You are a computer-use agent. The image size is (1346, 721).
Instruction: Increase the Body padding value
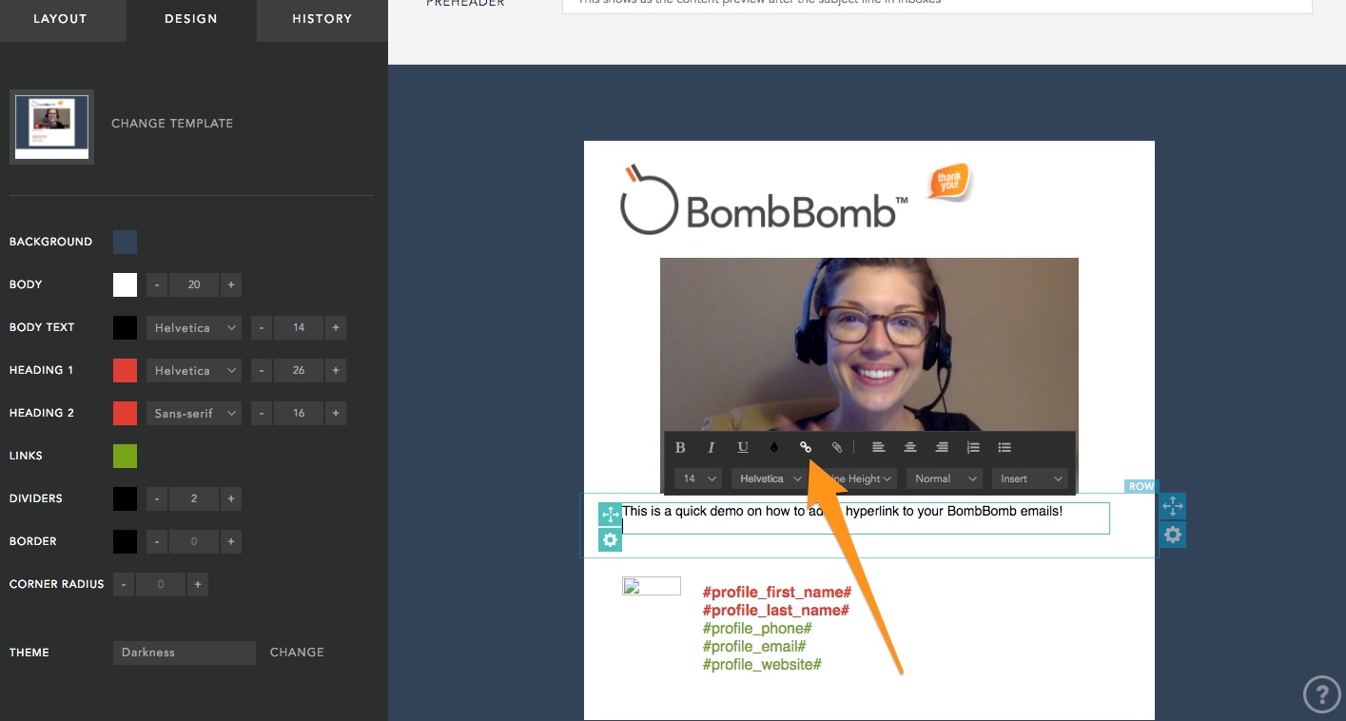point(231,284)
